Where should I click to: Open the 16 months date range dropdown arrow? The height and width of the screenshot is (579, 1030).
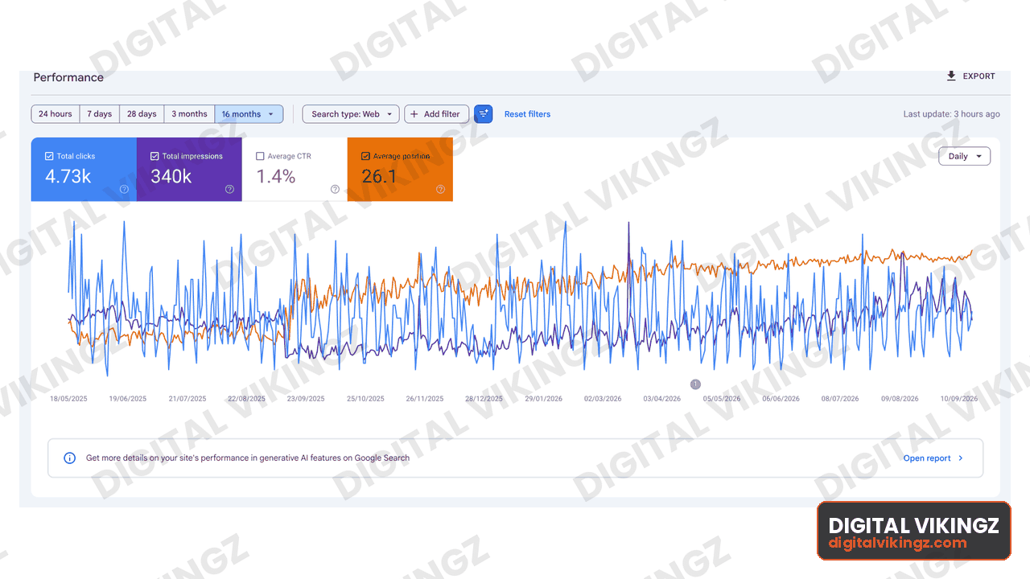pyautogui.click(x=270, y=114)
